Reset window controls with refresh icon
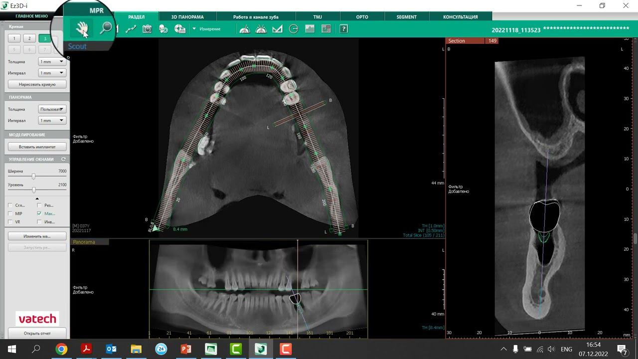The height and width of the screenshot is (359, 638). click(x=63, y=159)
